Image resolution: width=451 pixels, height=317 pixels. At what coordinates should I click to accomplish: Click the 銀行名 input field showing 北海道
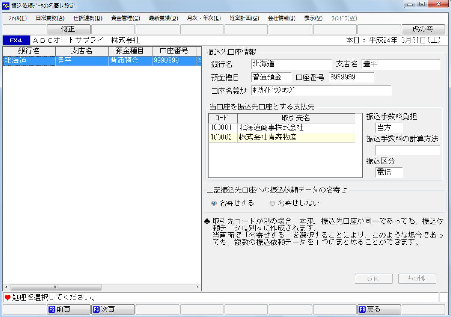pyautogui.click(x=291, y=64)
